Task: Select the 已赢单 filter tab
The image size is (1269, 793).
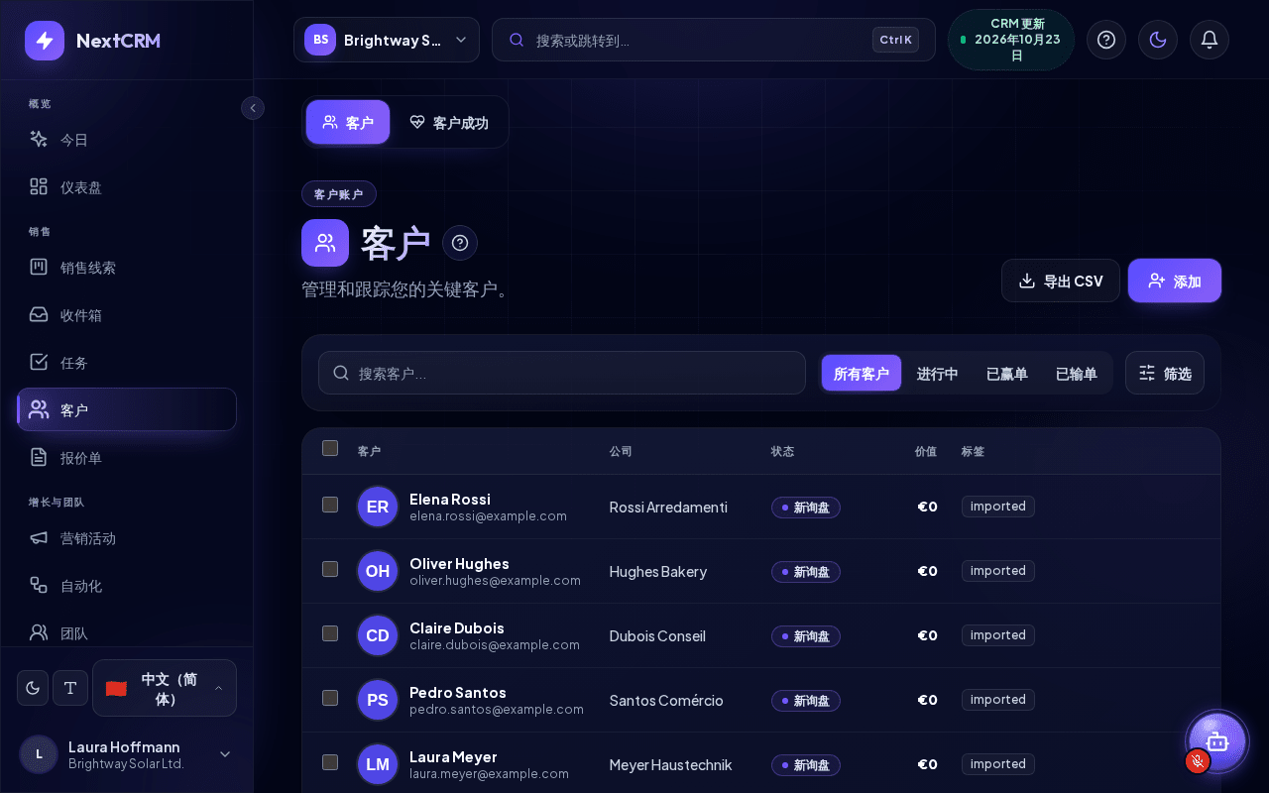Action: pyautogui.click(x=1007, y=373)
